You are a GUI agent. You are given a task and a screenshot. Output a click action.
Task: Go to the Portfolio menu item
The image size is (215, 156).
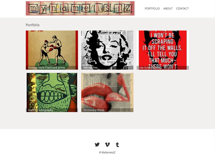point(152,8)
